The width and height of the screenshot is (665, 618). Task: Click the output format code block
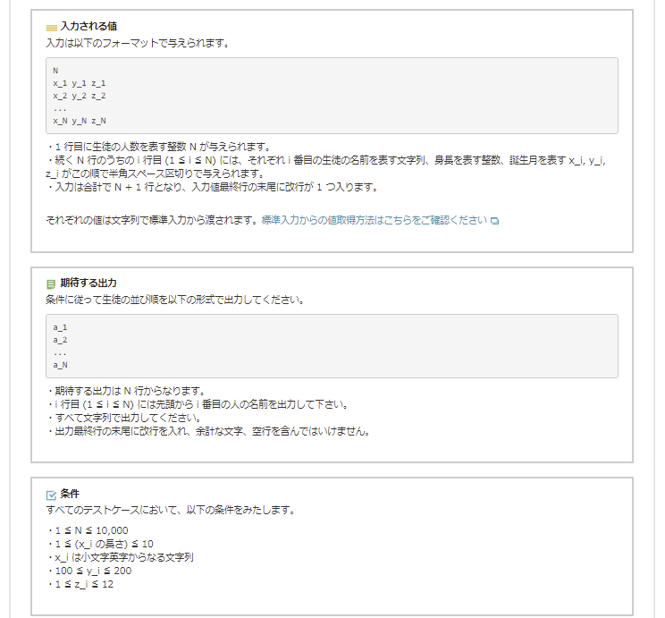point(332,346)
